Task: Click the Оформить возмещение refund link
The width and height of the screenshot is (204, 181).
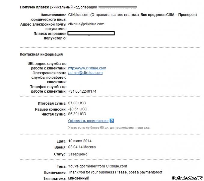Action: pyautogui.click(x=88, y=121)
